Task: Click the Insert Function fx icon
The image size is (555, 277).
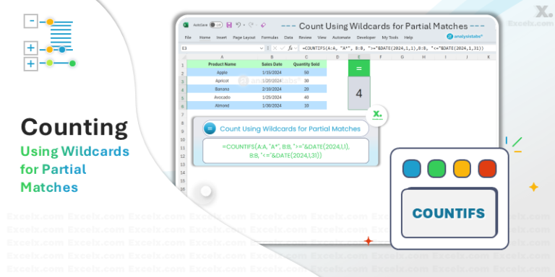Action: [291, 48]
